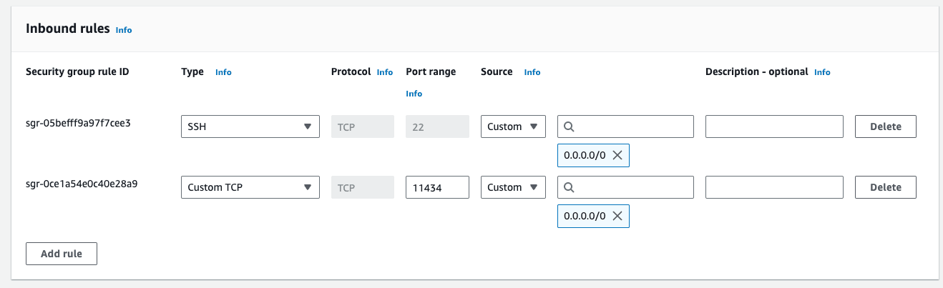943x288 pixels.
Task: Click search icon in SSH rule source field
Action: 569,126
